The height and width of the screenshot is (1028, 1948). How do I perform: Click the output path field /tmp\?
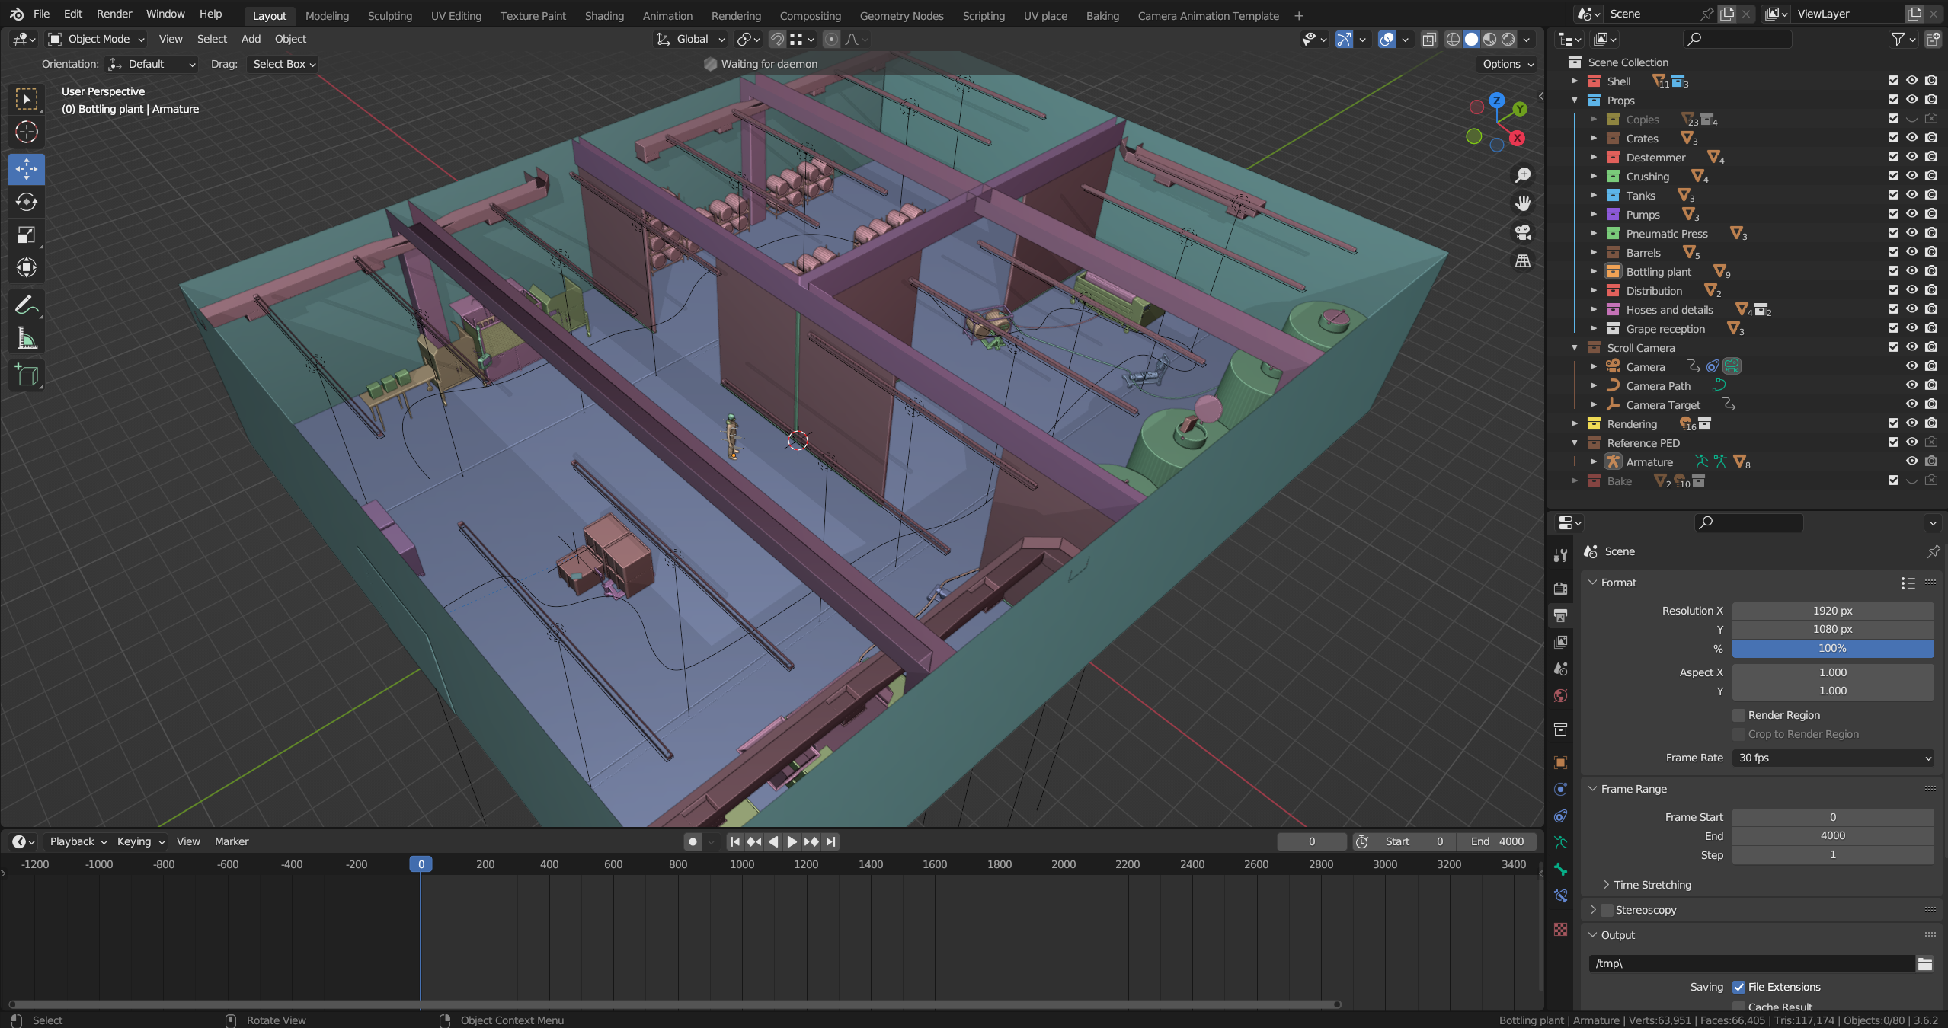click(x=1751, y=964)
